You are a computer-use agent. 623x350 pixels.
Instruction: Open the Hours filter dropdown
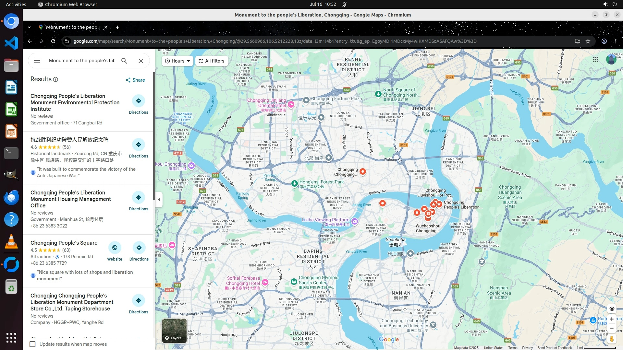[177, 61]
